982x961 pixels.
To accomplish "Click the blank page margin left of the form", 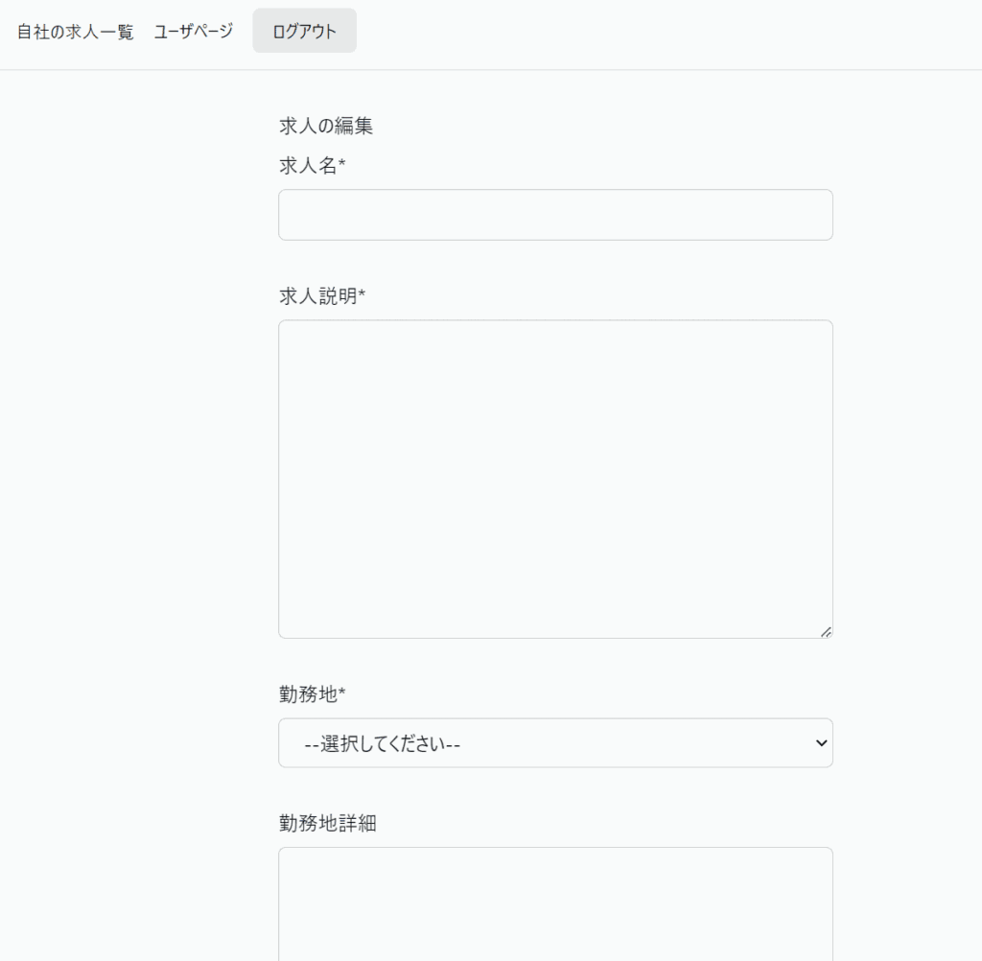I will [x=134, y=480].
